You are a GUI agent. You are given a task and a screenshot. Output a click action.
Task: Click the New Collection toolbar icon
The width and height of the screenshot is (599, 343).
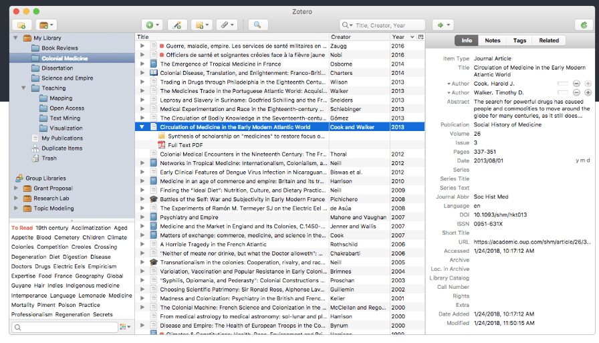(21, 25)
